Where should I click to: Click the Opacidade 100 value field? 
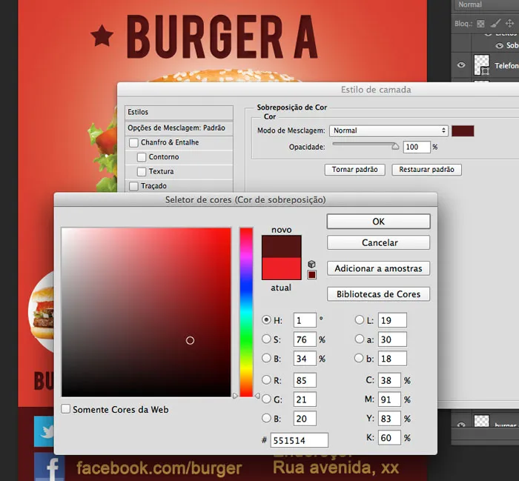[x=417, y=147]
